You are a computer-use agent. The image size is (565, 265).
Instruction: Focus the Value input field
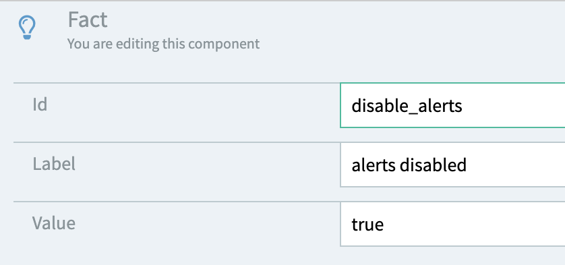click(452, 225)
